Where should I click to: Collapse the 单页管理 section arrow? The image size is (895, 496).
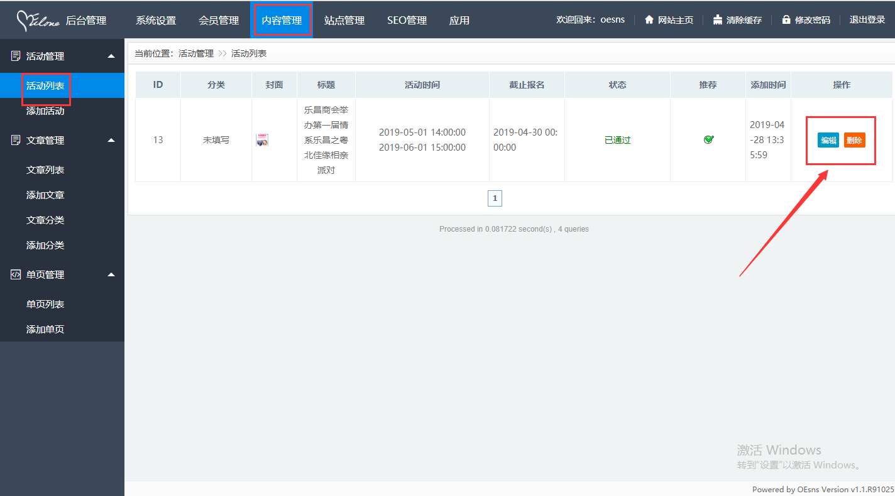(111, 274)
